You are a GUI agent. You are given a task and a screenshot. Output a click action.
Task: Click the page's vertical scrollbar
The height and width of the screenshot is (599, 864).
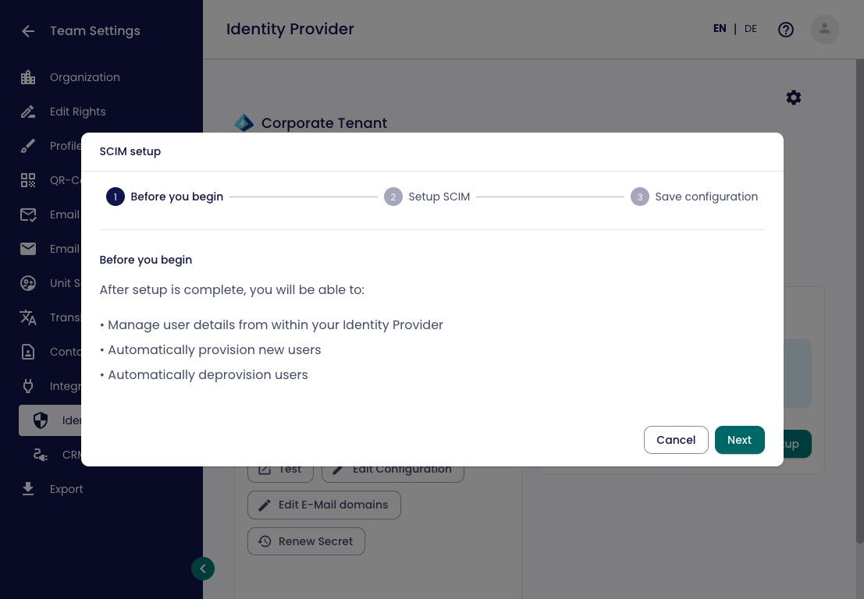tap(859, 301)
